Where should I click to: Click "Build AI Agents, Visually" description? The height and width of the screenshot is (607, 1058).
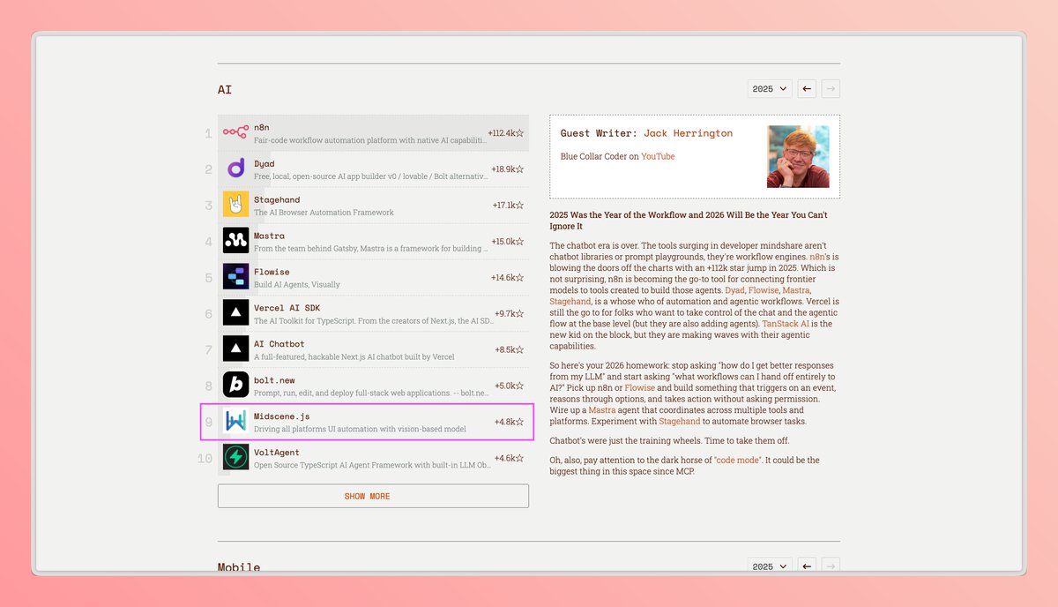(296, 285)
